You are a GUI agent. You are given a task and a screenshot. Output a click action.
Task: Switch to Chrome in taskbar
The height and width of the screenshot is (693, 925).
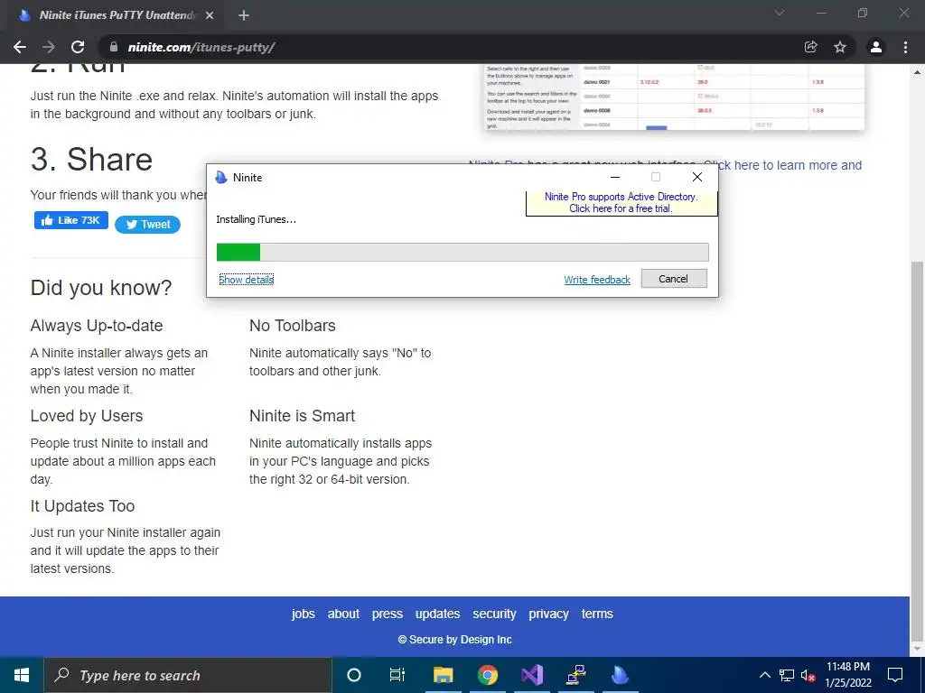(487, 675)
